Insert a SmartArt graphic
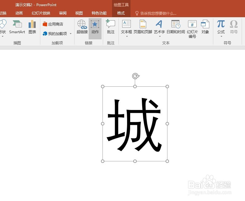Screen dimensions: 245x201 coord(17,27)
